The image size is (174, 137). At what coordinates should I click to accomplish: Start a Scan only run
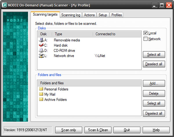tap(68, 130)
